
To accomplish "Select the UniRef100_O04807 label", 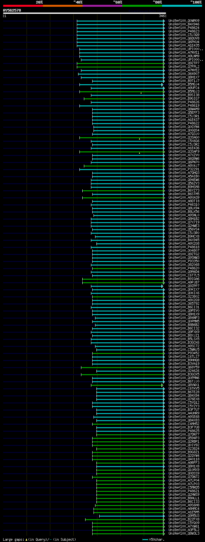I will [184, 251].
